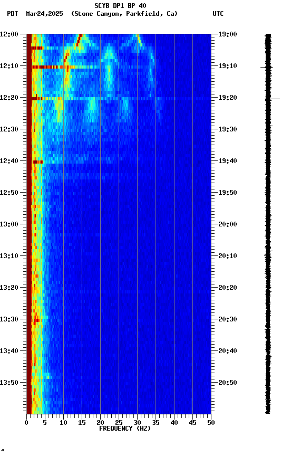Click the '13:20' PDT time label
Image resolution: width=291 pixels, height=456 pixels.
point(9,288)
